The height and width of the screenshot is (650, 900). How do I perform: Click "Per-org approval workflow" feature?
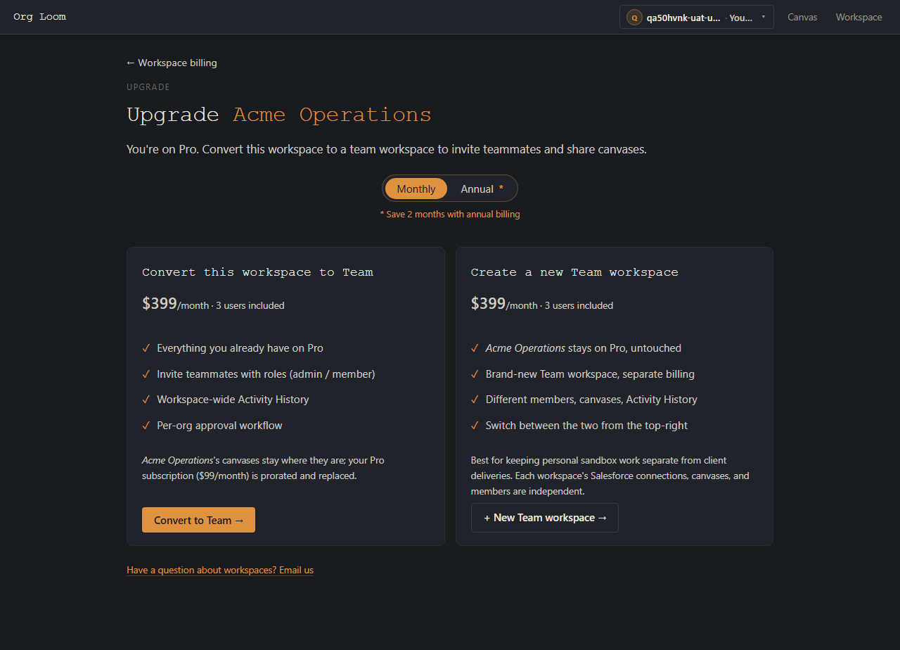pos(219,426)
